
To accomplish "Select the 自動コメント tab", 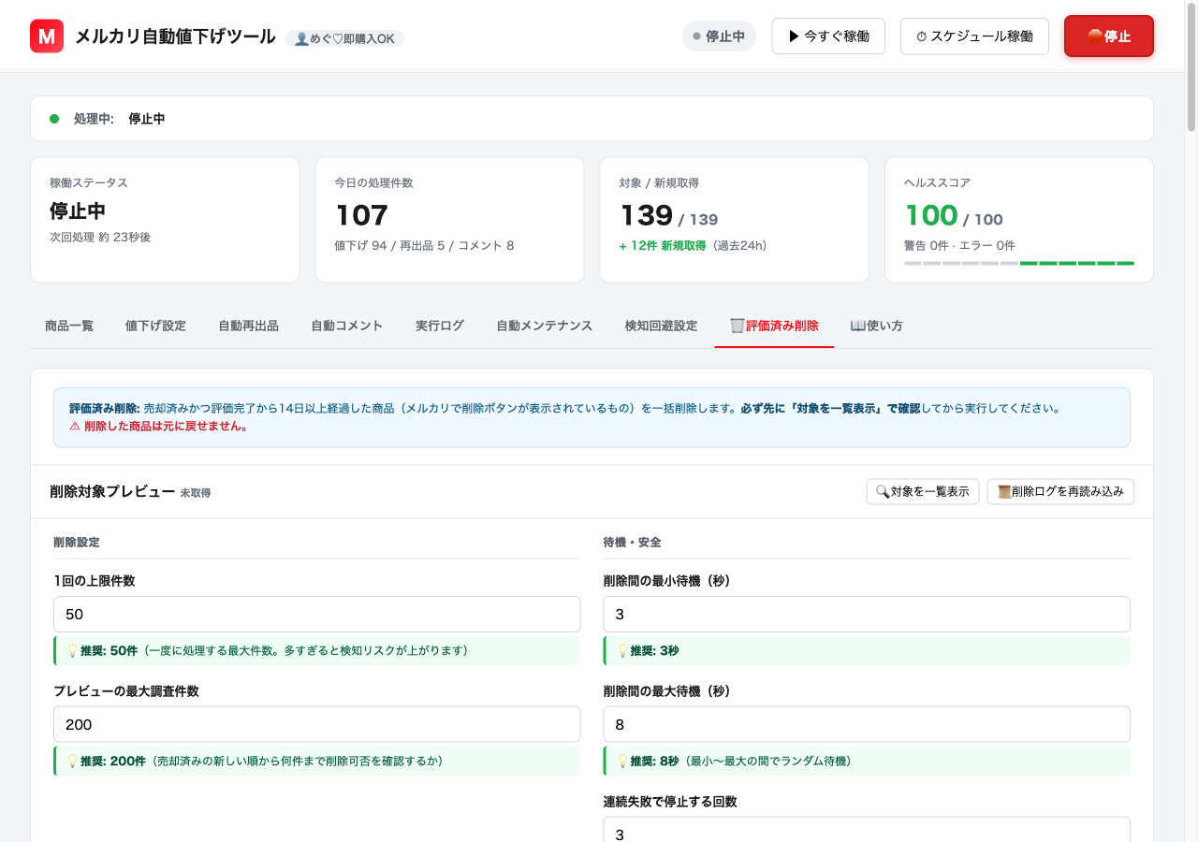I will [347, 326].
